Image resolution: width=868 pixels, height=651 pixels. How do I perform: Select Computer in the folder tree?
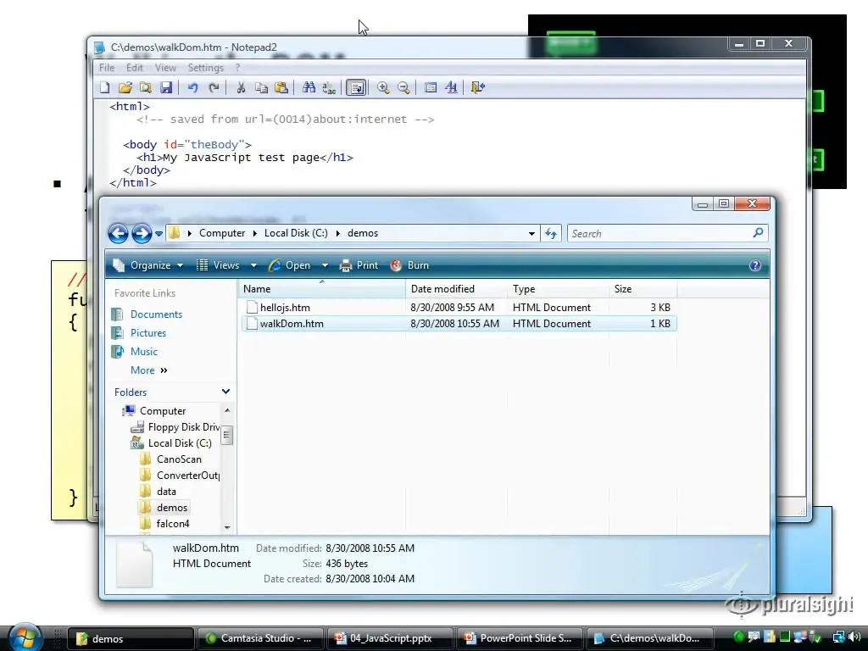tap(163, 411)
